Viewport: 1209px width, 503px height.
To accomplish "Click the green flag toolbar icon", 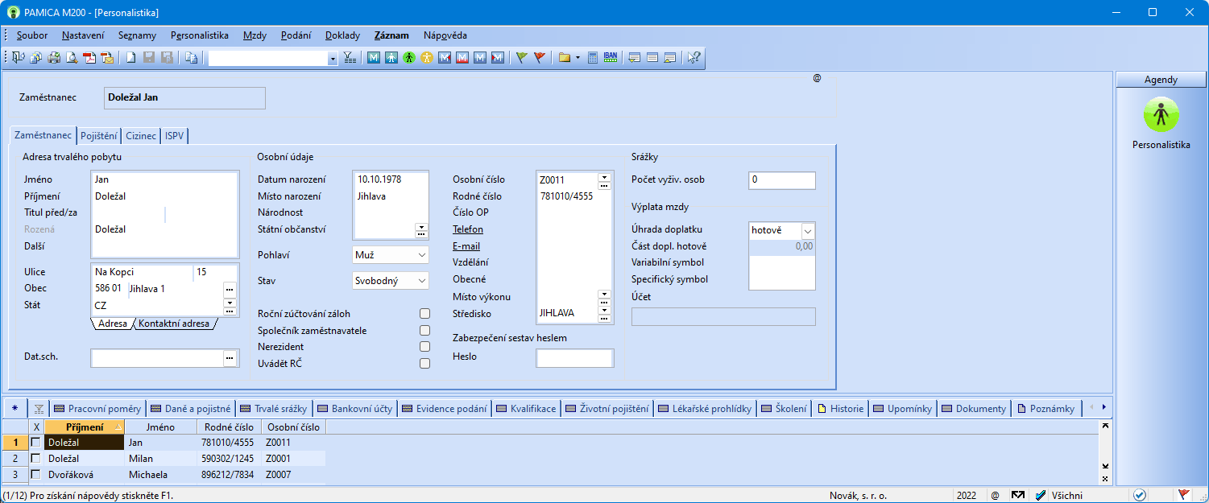I will tap(522, 58).
